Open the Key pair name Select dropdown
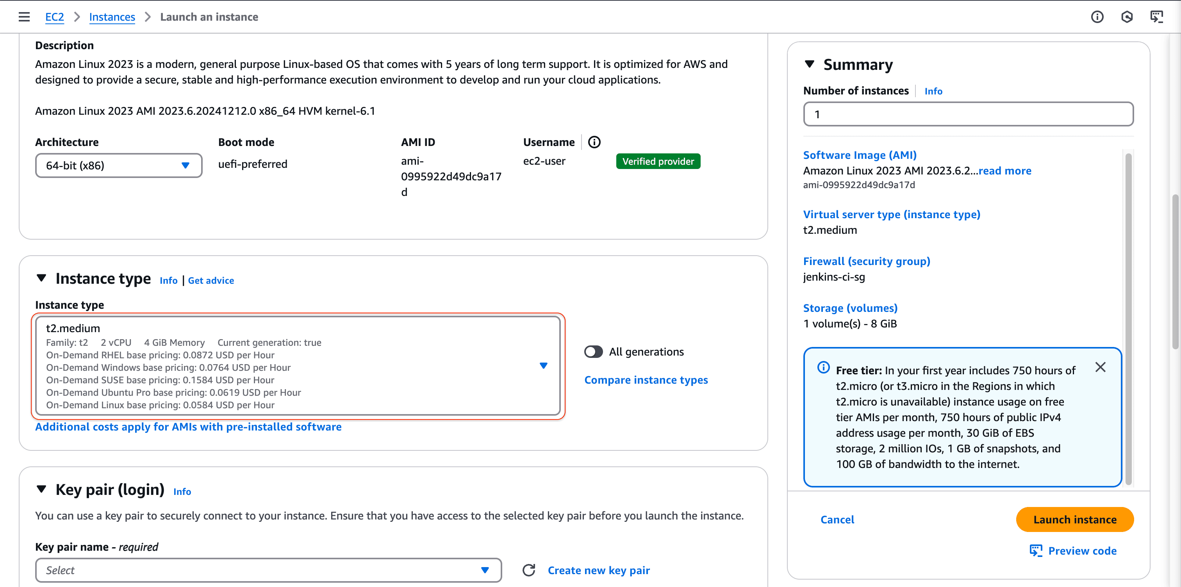1181x587 pixels. click(268, 570)
